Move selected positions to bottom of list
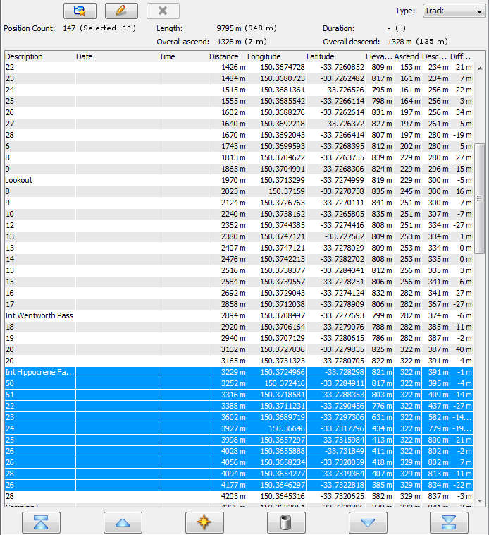Image resolution: width=489 pixels, height=535 pixels. pos(449,523)
